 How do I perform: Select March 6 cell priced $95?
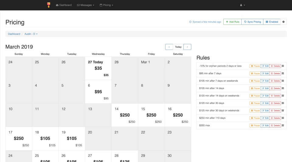click(98, 92)
